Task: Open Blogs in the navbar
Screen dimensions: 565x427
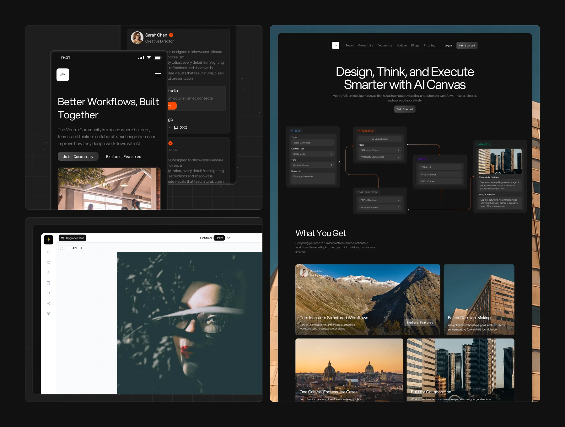Action: click(x=415, y=46)
